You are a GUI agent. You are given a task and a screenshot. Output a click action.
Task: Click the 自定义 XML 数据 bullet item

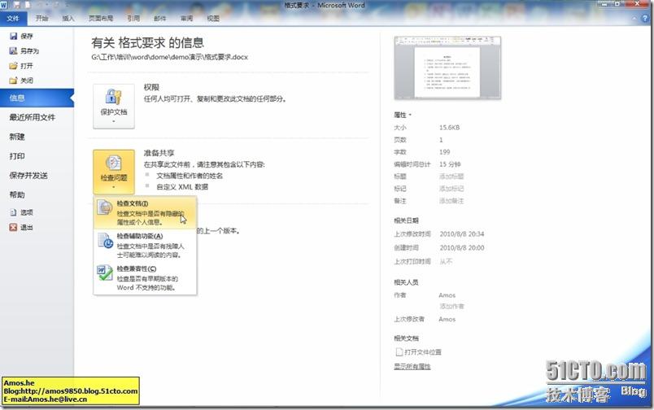tap(182, 187)
